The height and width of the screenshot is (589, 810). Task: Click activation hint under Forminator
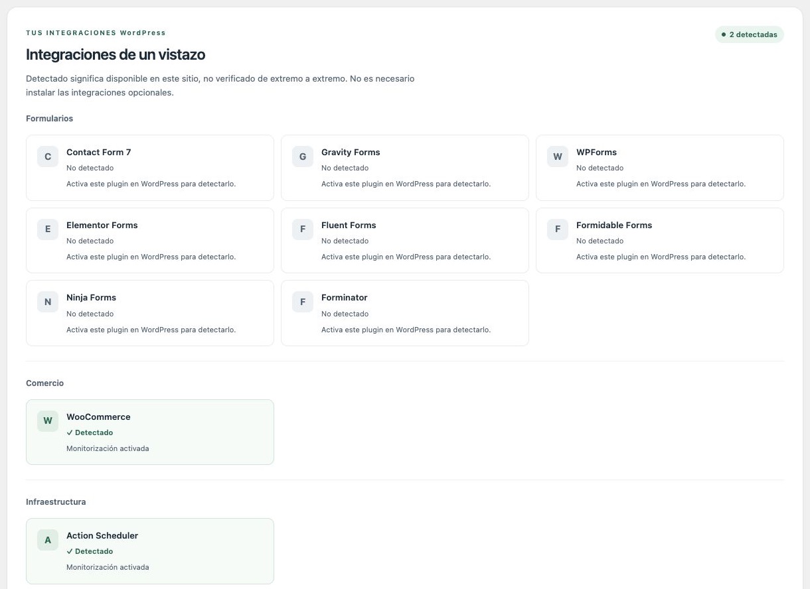tap(406, 330)
